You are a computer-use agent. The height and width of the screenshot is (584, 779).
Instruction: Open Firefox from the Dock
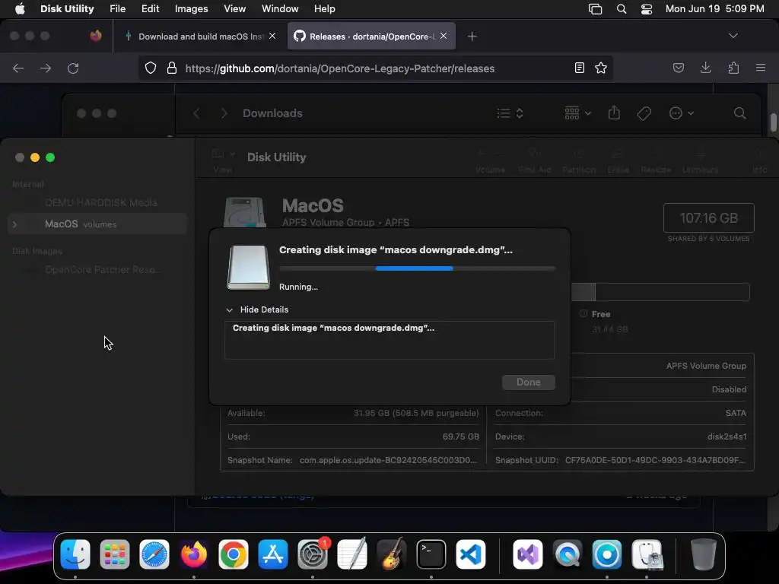coord(194,554)
